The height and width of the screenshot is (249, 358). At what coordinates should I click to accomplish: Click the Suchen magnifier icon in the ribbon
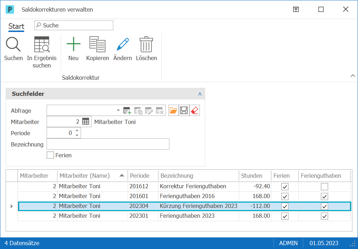(x=13, y=44)
